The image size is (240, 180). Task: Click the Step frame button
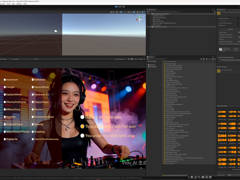click(124, 7)
